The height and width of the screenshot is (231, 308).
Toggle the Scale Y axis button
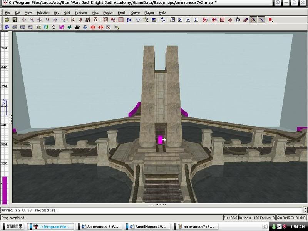point(188,20)
